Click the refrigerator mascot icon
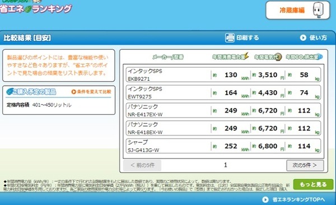The height and width of the screenshot is (205, 336). coord(318,10)
